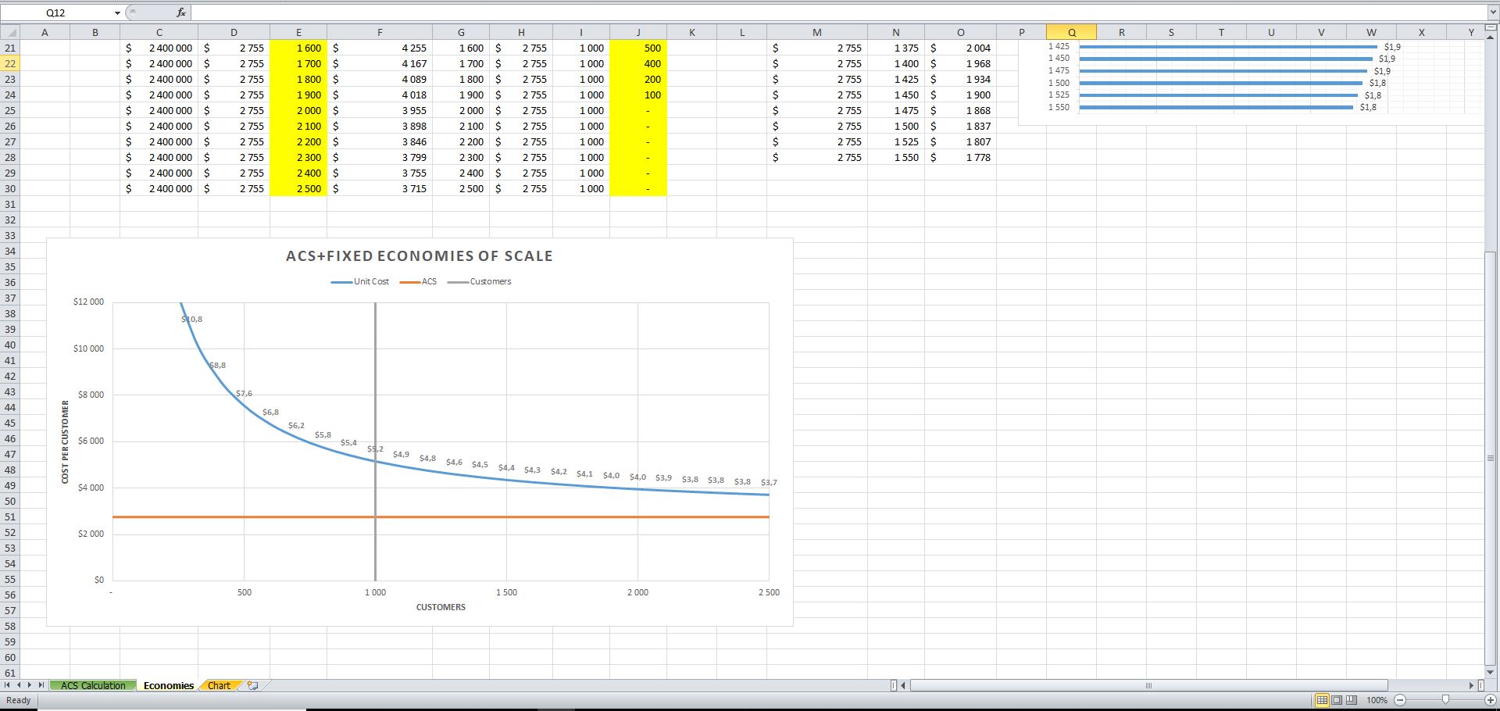
Task: Open the Name Box dropdown showing Q12
Action: click(x=118, y=13)
